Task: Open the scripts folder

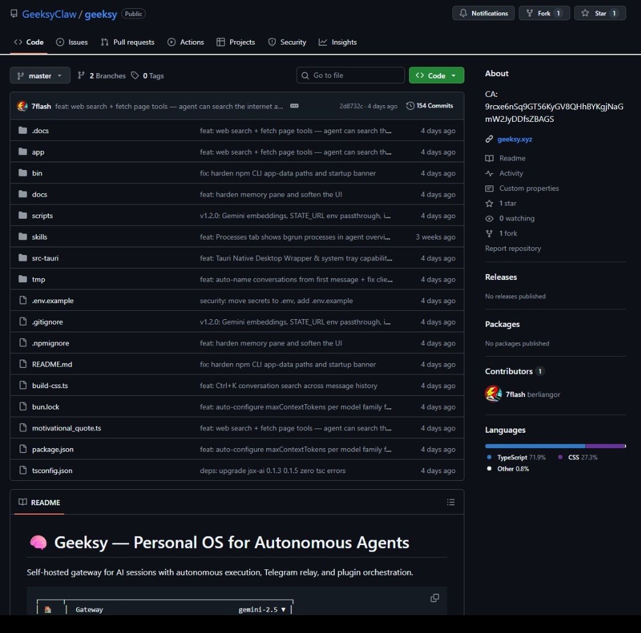Action: tap(42, 215)
